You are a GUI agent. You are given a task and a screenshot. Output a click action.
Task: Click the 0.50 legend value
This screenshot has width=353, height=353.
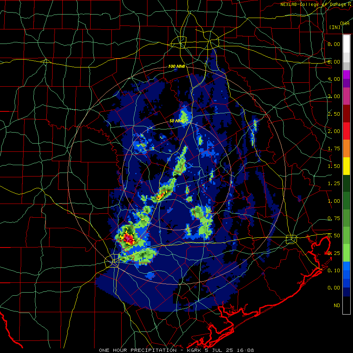pos(334,236)
